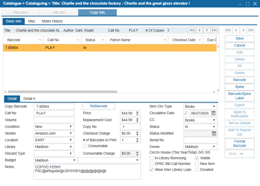Go to last record in title navigation bar
Screen dimensions: 260x186
(215, 30)
